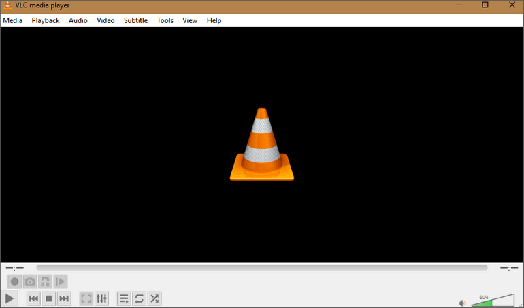This screenshot has height=308, width=524.
Task: Click the frame-by-frame button
Action: tap(61, 281)
